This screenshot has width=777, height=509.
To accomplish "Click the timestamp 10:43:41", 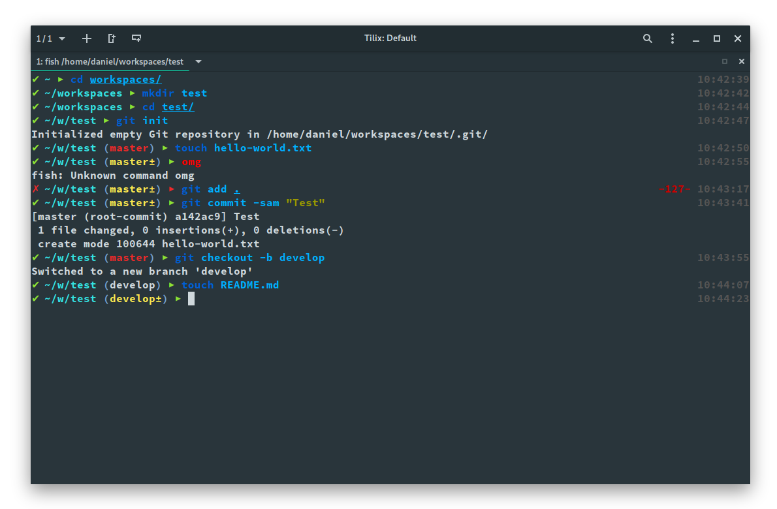I will 723,202.
